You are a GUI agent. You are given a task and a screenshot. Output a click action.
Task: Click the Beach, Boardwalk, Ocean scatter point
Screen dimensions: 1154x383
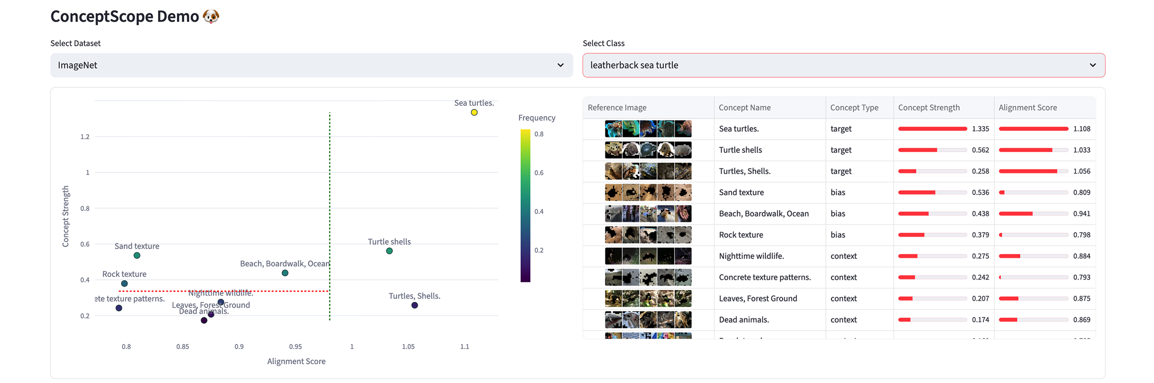[x=285, y=273]
